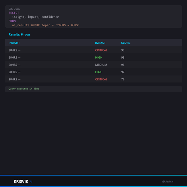The image size is (187, 187).
Task: Click "20HRS →" in the row scoring 97
Action: [x=15, y=72]
